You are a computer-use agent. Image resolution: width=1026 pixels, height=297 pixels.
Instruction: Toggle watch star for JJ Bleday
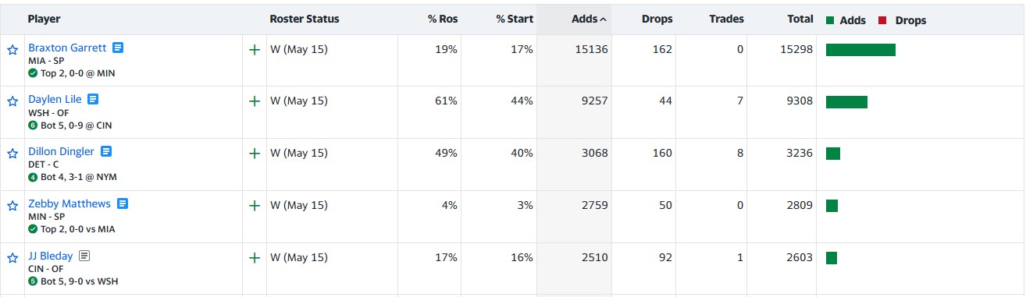click(x=12, y=258)
